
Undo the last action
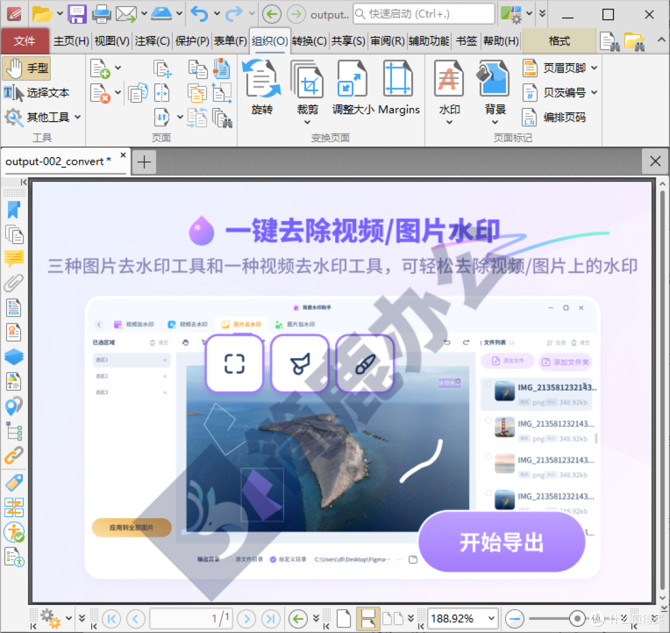click(199, 14)
